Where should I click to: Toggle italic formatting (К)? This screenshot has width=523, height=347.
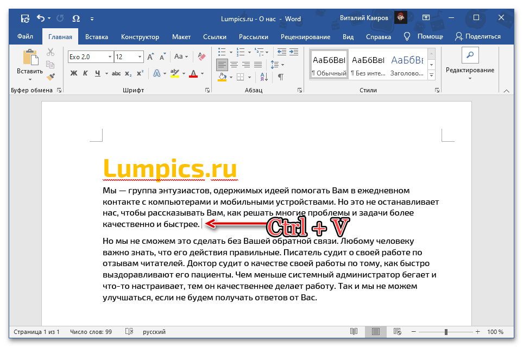86,73
